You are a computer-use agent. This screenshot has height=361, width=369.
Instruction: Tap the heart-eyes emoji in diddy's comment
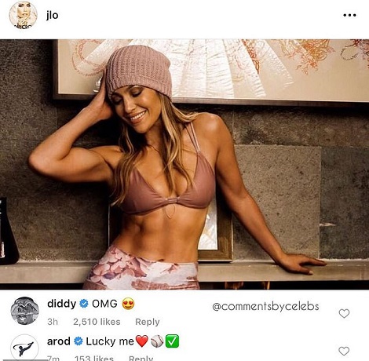pos(128,304)
